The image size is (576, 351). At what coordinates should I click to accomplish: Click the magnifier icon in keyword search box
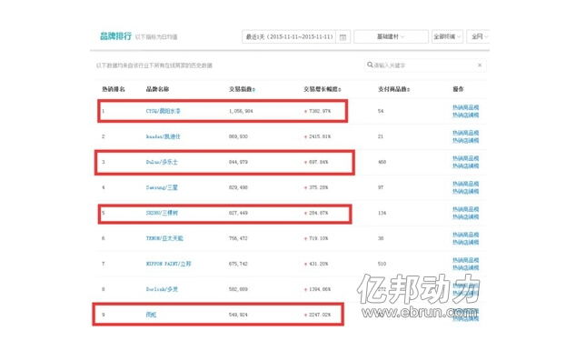370,65
